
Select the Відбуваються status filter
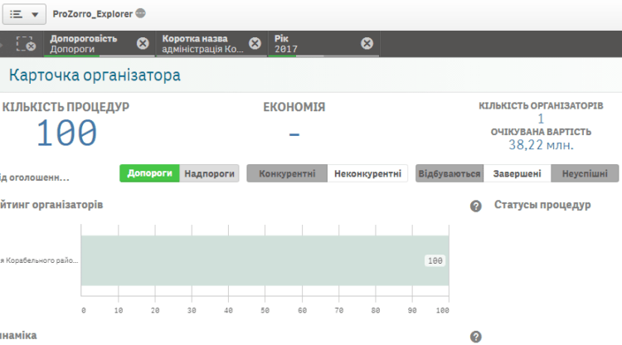click(x=449, y=173)
